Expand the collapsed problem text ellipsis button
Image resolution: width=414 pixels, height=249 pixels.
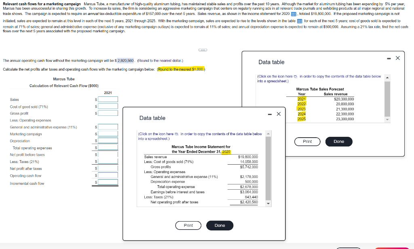pyautogui.click(x=203, y=50)
